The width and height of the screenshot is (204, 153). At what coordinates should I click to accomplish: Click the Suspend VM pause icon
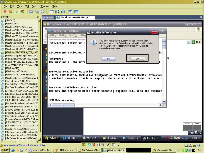pyautogui.click(x=11, y=11)
